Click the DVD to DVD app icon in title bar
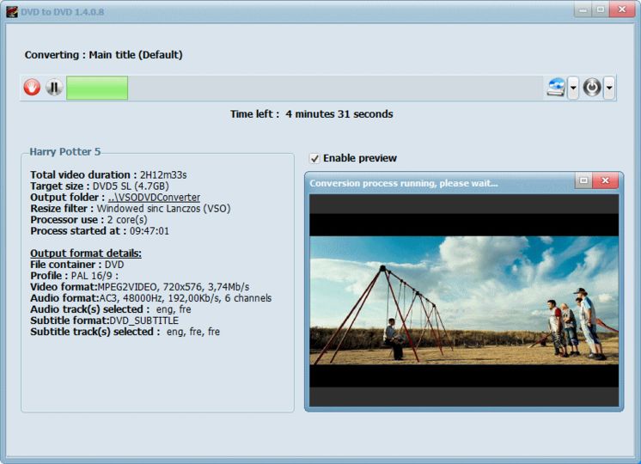 (11, 11)
